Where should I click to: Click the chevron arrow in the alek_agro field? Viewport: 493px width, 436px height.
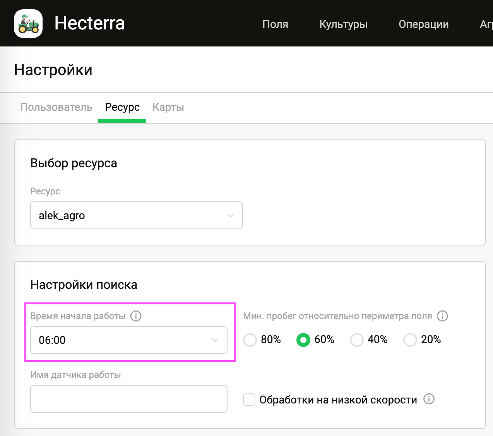coord(231,215)
